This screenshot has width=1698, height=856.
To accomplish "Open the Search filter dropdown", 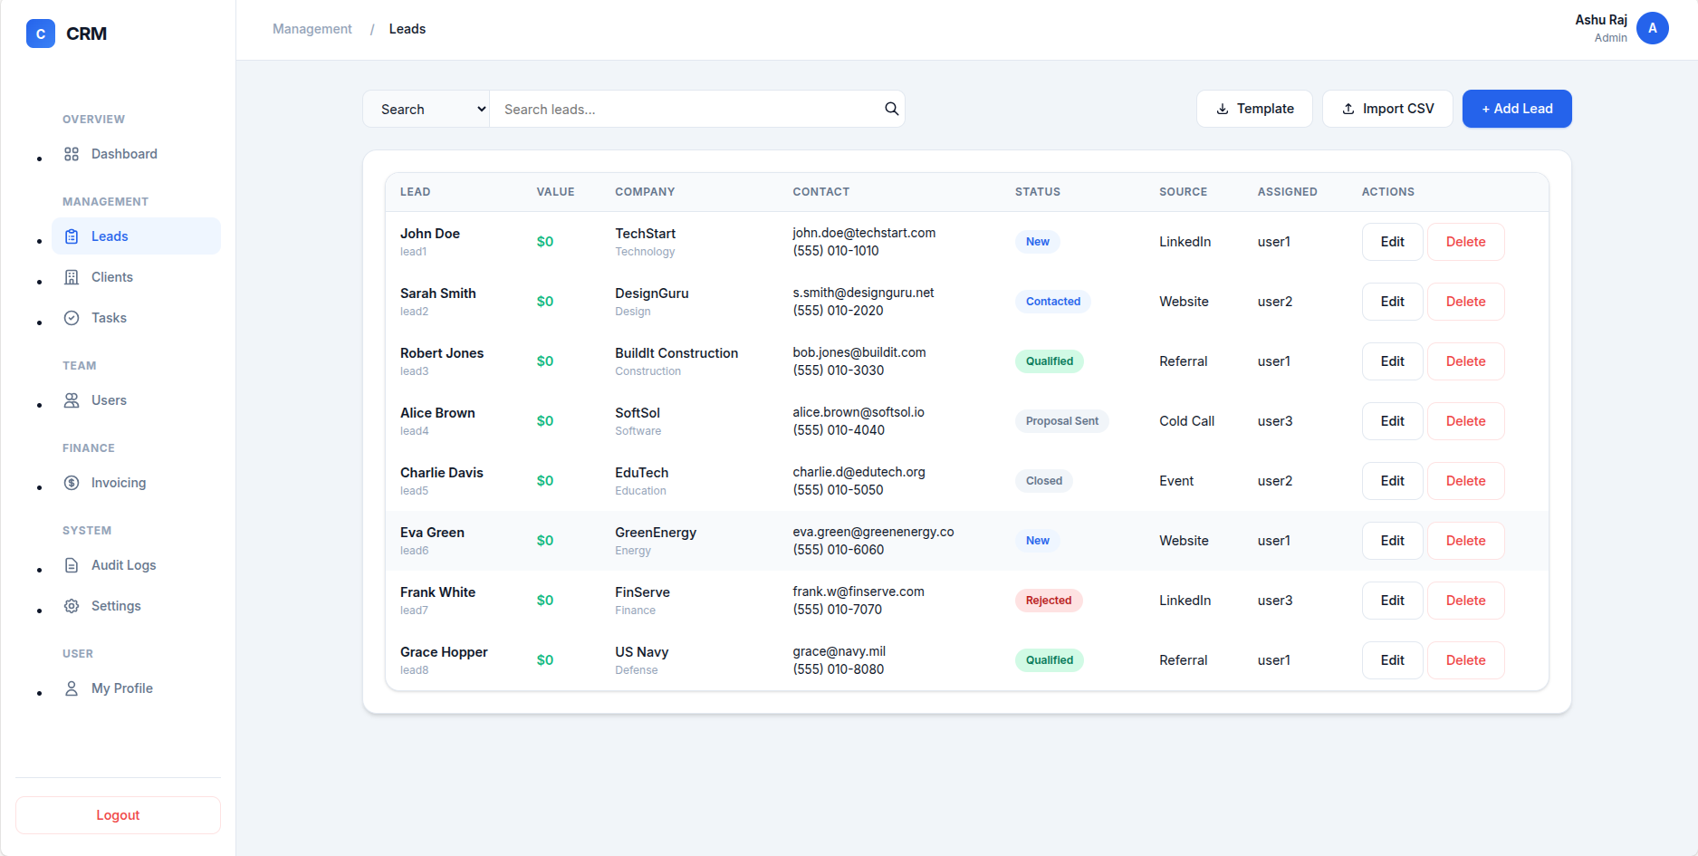I will pyautogui.click(x=426, y=109).
